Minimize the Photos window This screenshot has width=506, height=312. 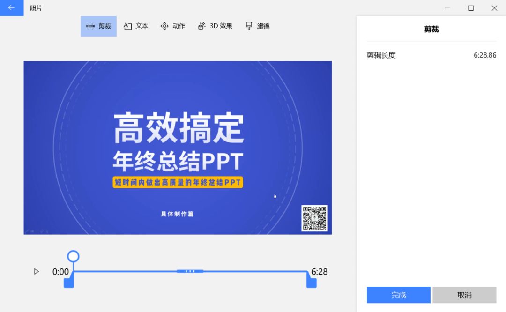click(447, 8)
